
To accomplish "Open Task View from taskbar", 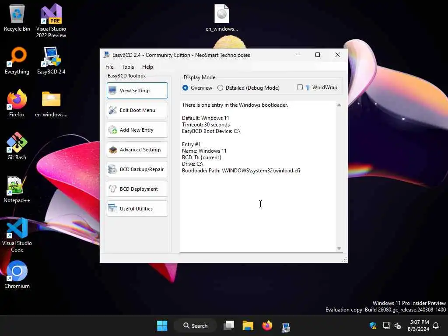I will [228, 325].
